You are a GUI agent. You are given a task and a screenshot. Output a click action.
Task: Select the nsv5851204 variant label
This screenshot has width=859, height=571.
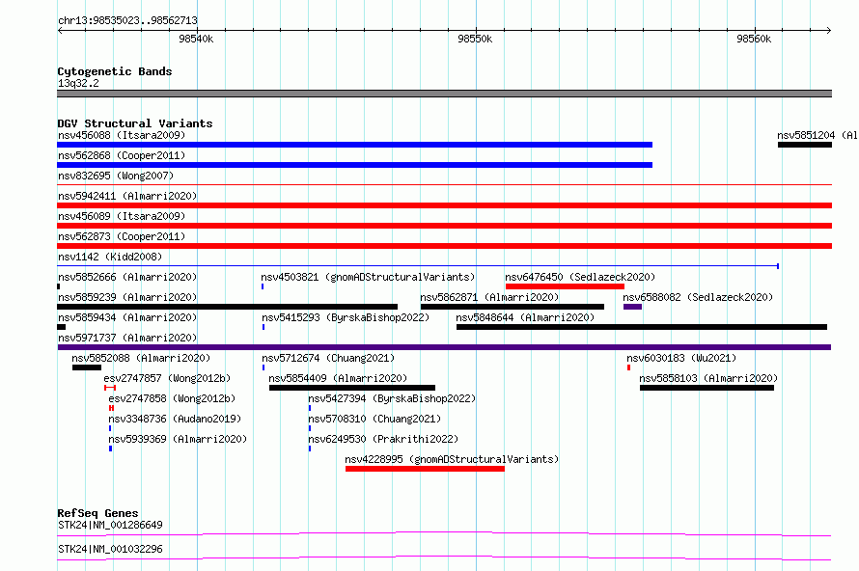coord(817,135)
